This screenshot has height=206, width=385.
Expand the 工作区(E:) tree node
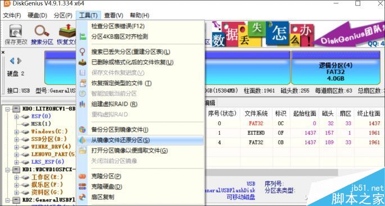point(16,177)
